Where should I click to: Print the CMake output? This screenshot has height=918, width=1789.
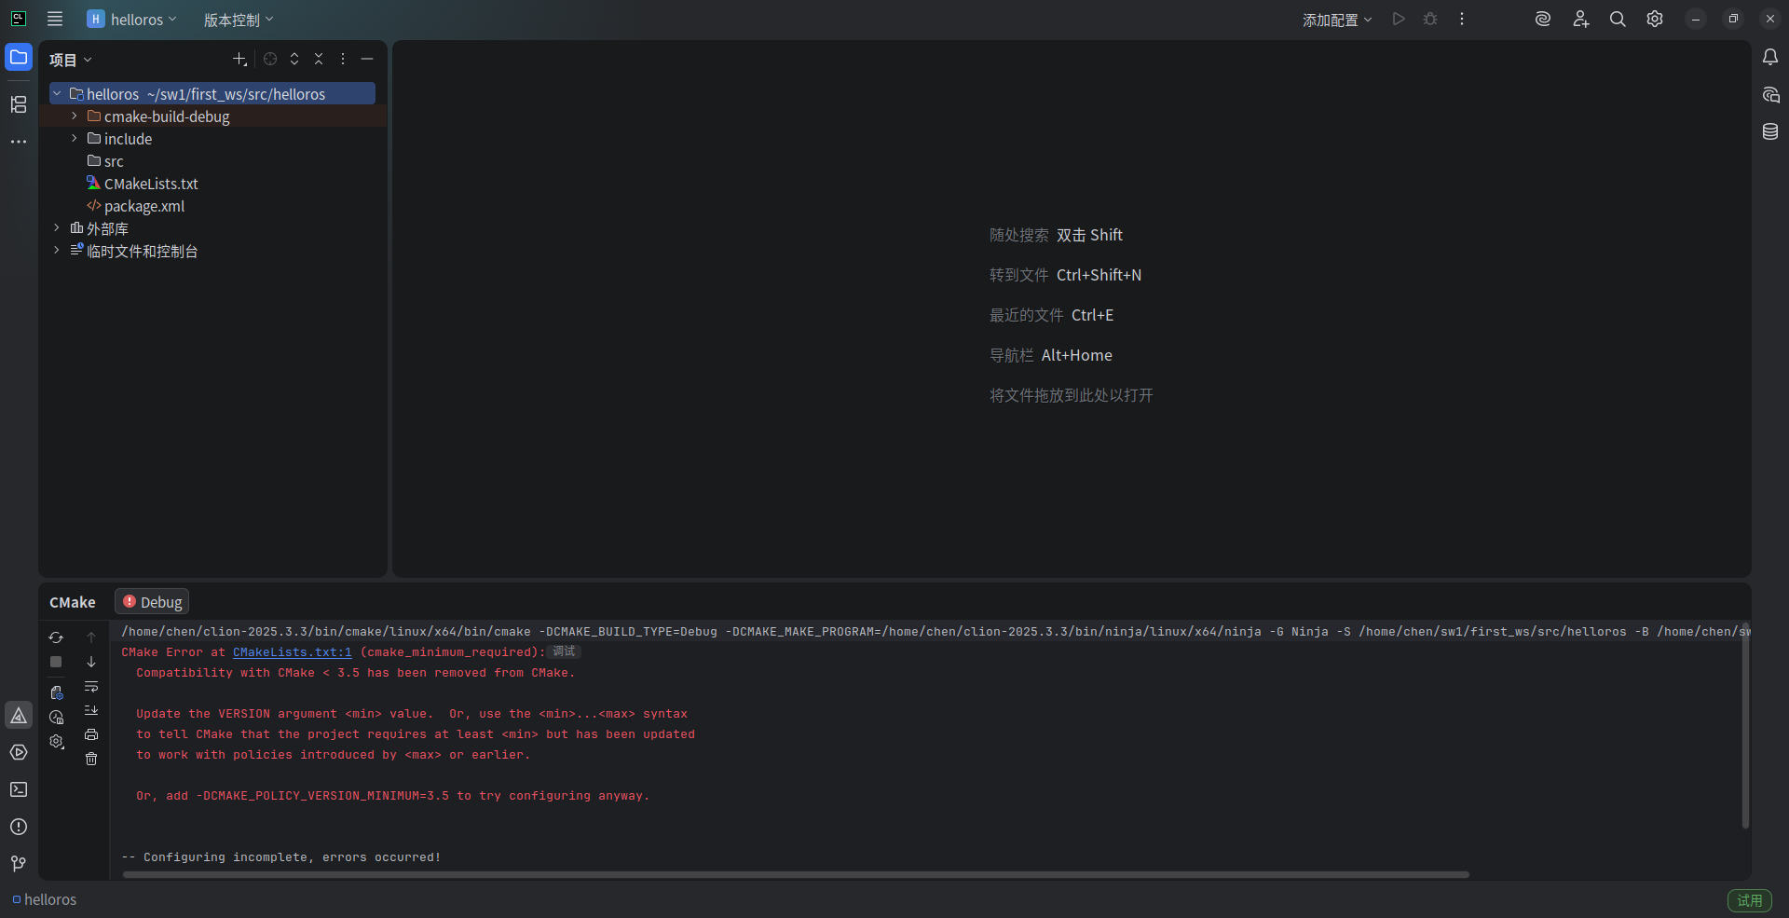click(91, 734)
